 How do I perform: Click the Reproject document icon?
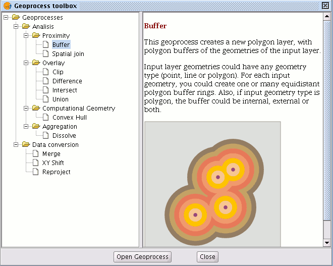pyautogui.click(x=36, y=172)
